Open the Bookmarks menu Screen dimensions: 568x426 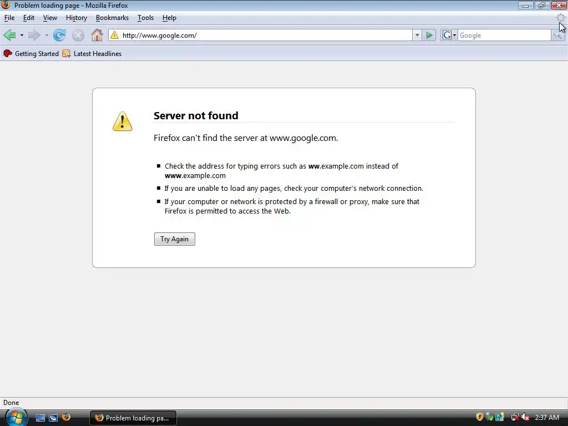(112, 18)
